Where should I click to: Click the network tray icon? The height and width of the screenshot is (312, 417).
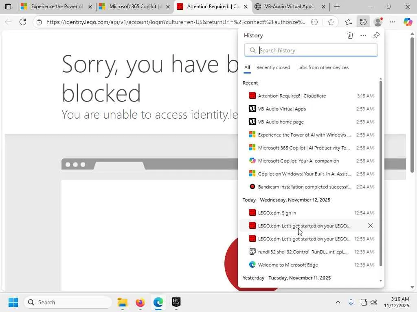364,302
